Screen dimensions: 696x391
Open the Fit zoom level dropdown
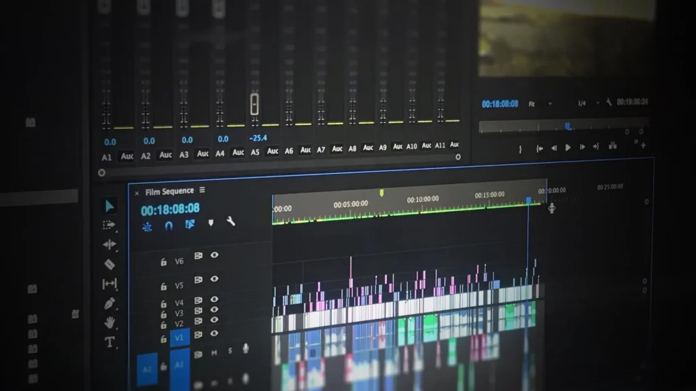pyautogui.click(x=540, y=104)
